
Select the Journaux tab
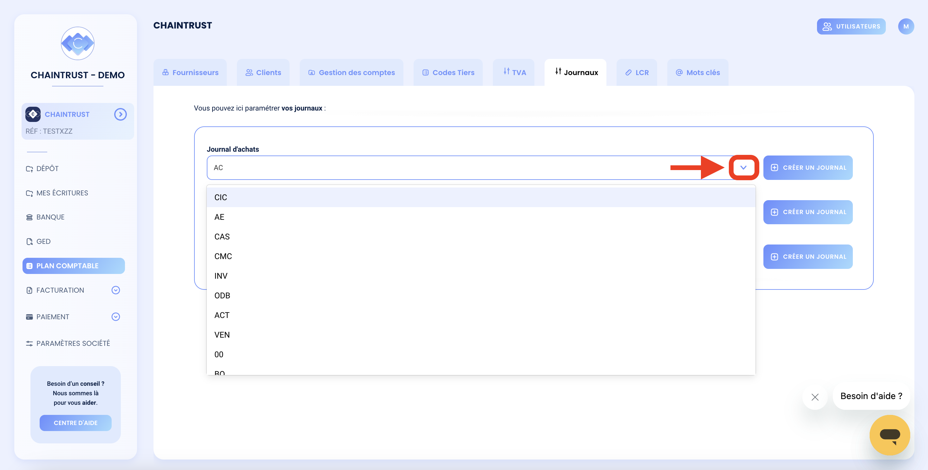click(576, 72)
